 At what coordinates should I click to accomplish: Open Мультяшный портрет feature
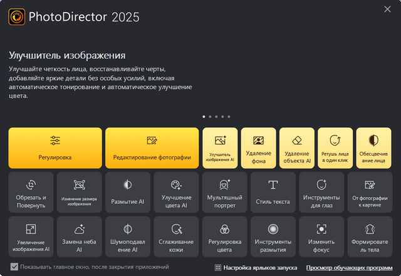pyautogui.click(x=224, y=192)
